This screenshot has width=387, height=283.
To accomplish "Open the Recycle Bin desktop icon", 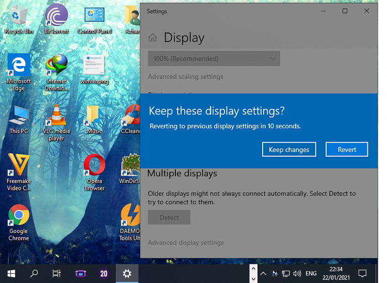I will click(19, 19).
